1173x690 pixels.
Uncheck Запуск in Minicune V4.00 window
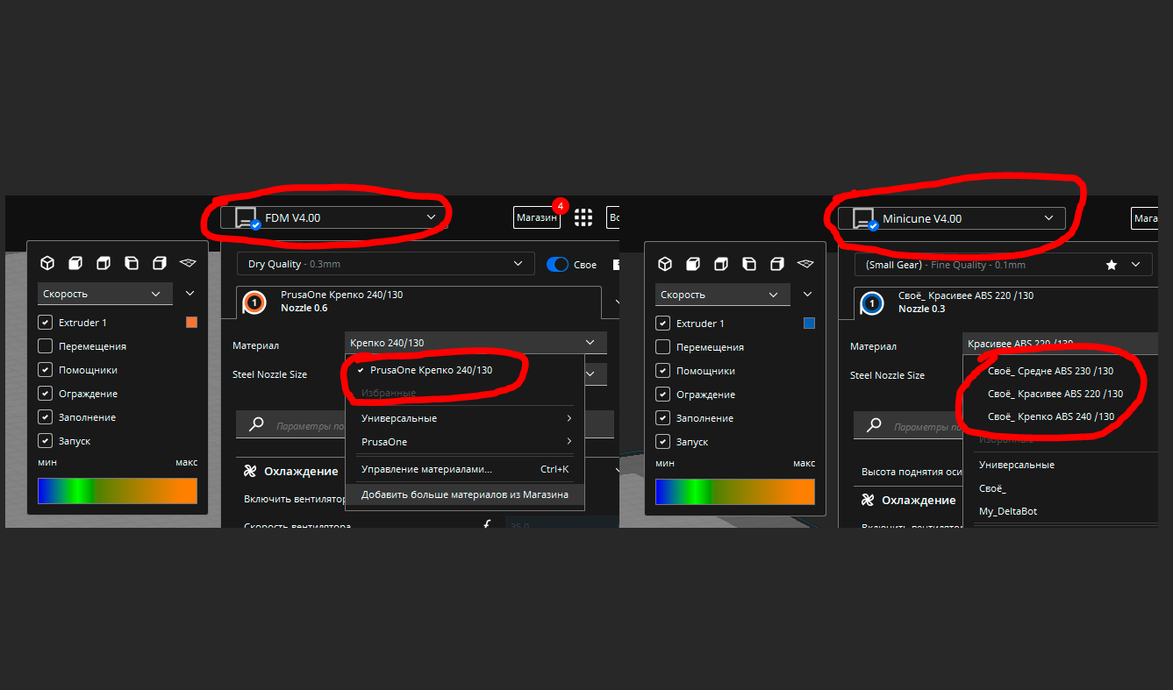663,442
